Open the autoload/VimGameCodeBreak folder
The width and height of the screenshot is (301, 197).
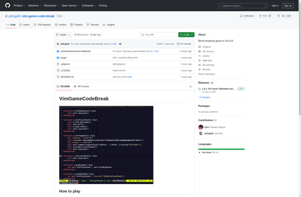75,51
